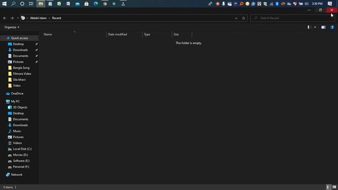Click the Bluetooth tray icon
The image size is (338, 190).
point(277,4)
